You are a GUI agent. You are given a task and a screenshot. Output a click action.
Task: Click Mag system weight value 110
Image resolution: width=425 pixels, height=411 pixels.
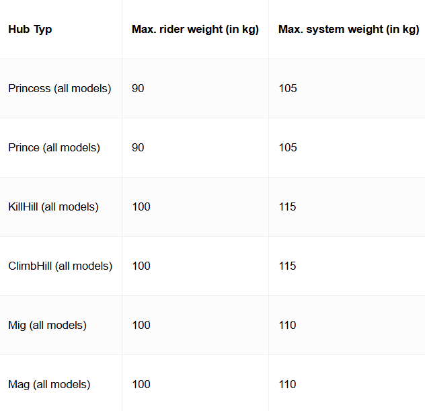[x=287, y=385]
